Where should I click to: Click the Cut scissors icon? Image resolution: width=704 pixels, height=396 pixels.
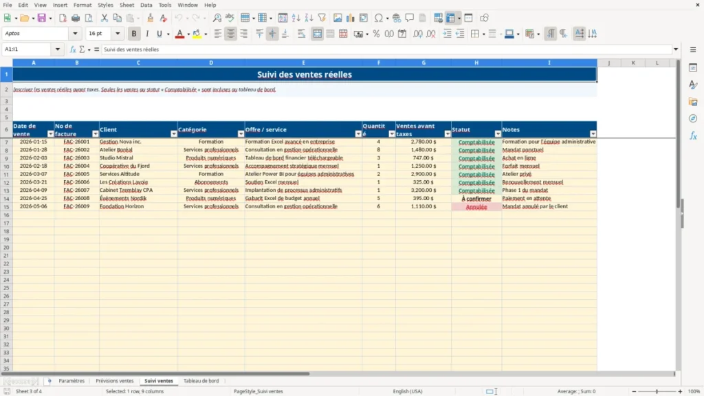point(104,18)
